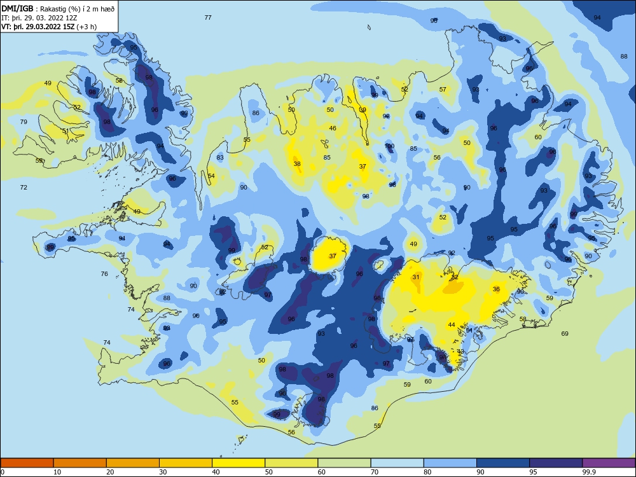Image resolution: width=636 pixels, height=477 pixels.
Task: Click the bright yellow 40–50 legend segment
Action: pyautogui.click(x=238, y=463)
